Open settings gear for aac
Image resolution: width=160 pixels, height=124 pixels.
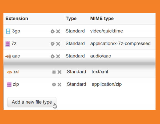(x=53, y=56)
